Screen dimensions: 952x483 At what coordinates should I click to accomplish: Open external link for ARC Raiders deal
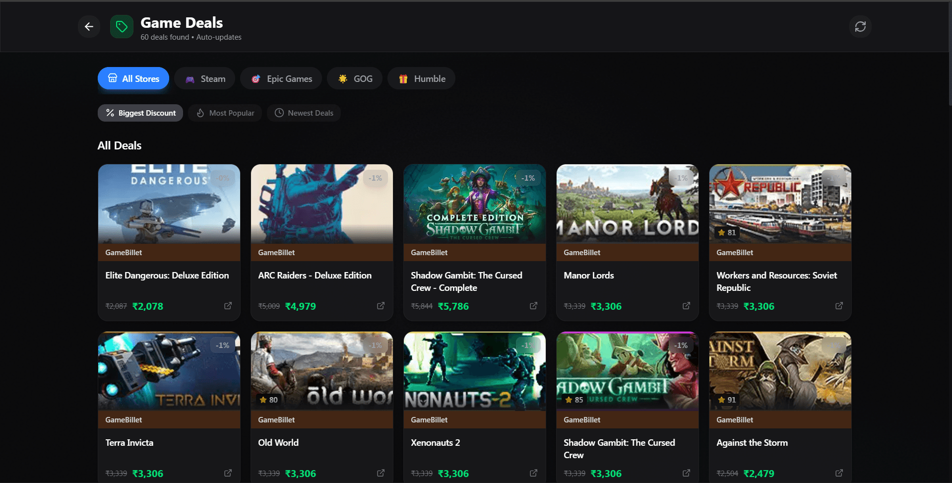point(381,306)
